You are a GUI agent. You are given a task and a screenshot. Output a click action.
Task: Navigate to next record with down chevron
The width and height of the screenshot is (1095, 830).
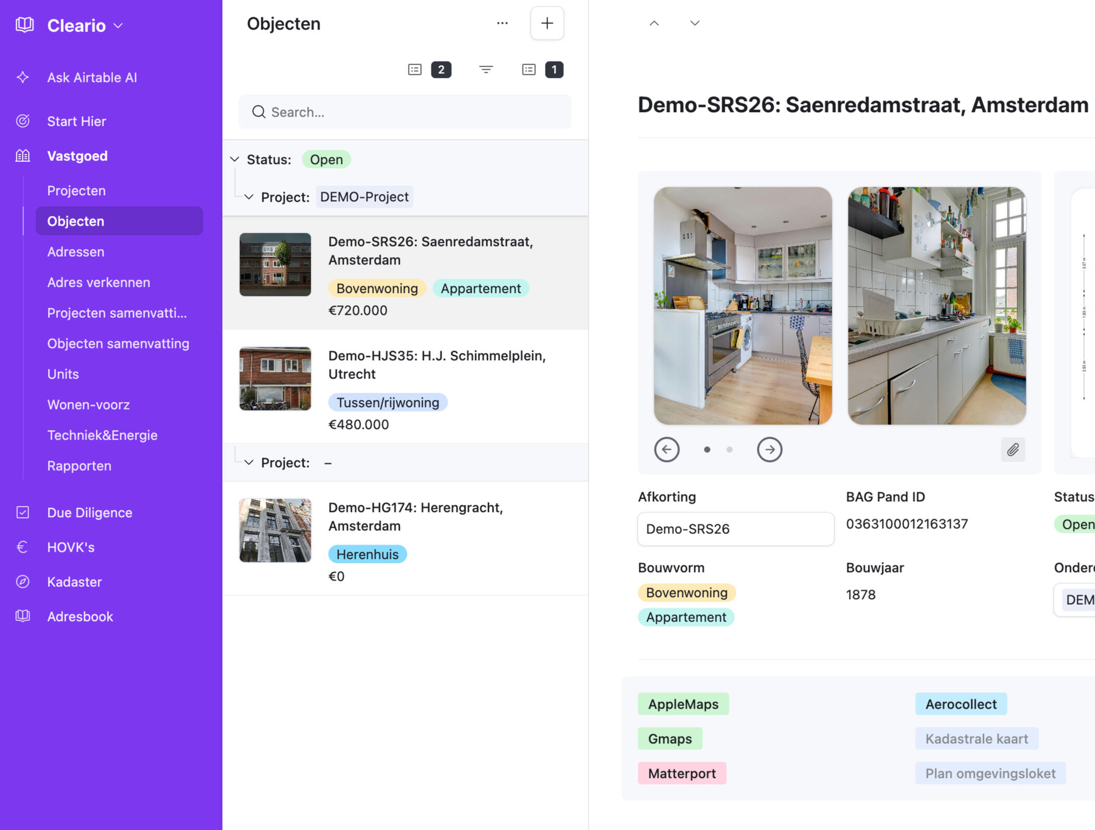tap(695, 23)
